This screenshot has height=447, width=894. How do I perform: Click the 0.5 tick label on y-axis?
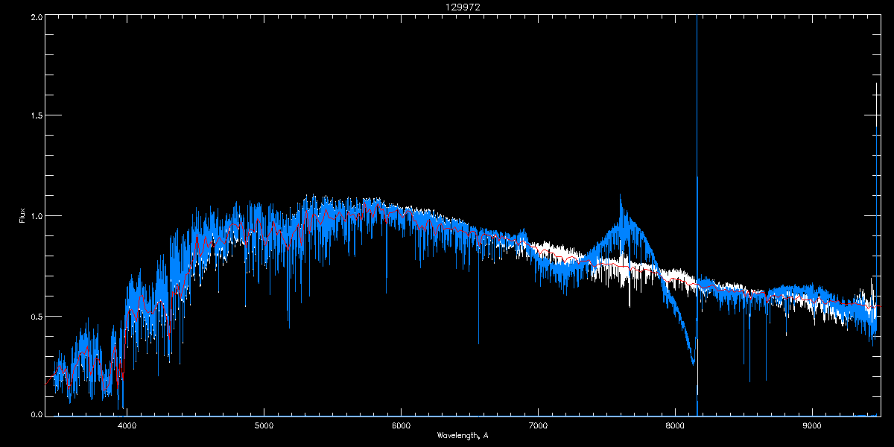pos(37,316)
